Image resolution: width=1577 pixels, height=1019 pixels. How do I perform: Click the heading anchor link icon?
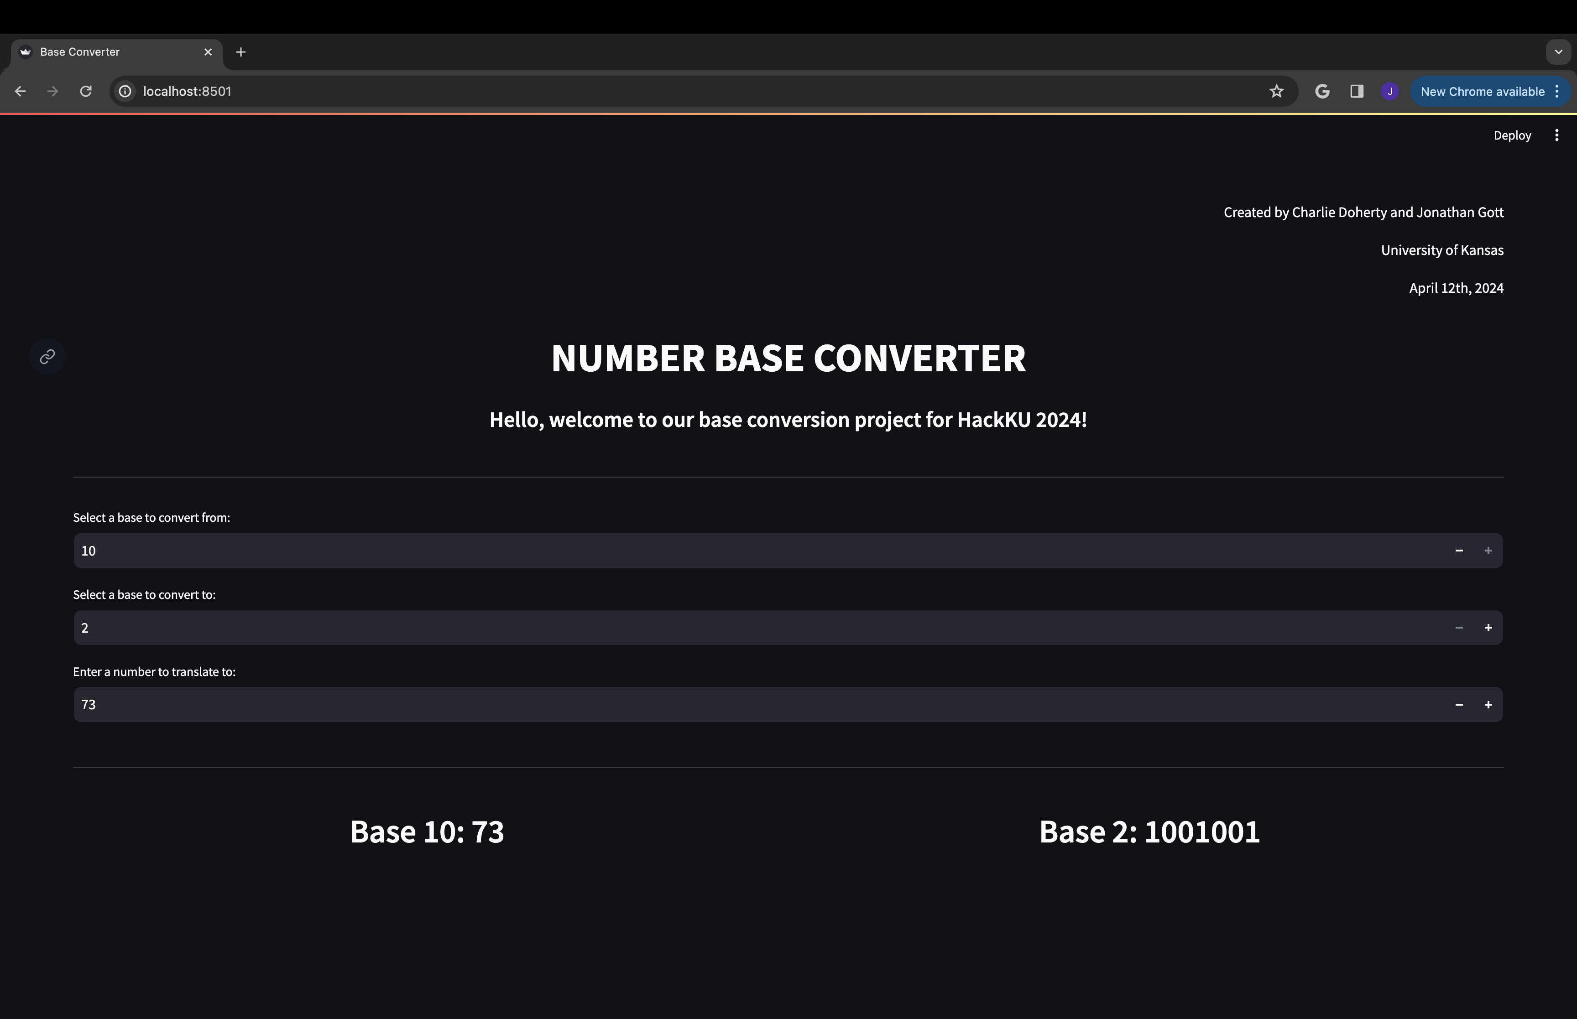47,357
